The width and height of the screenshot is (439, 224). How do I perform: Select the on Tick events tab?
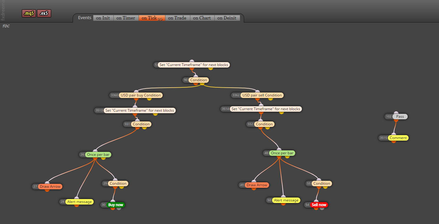pyautogui.click(x=152, y=18)
